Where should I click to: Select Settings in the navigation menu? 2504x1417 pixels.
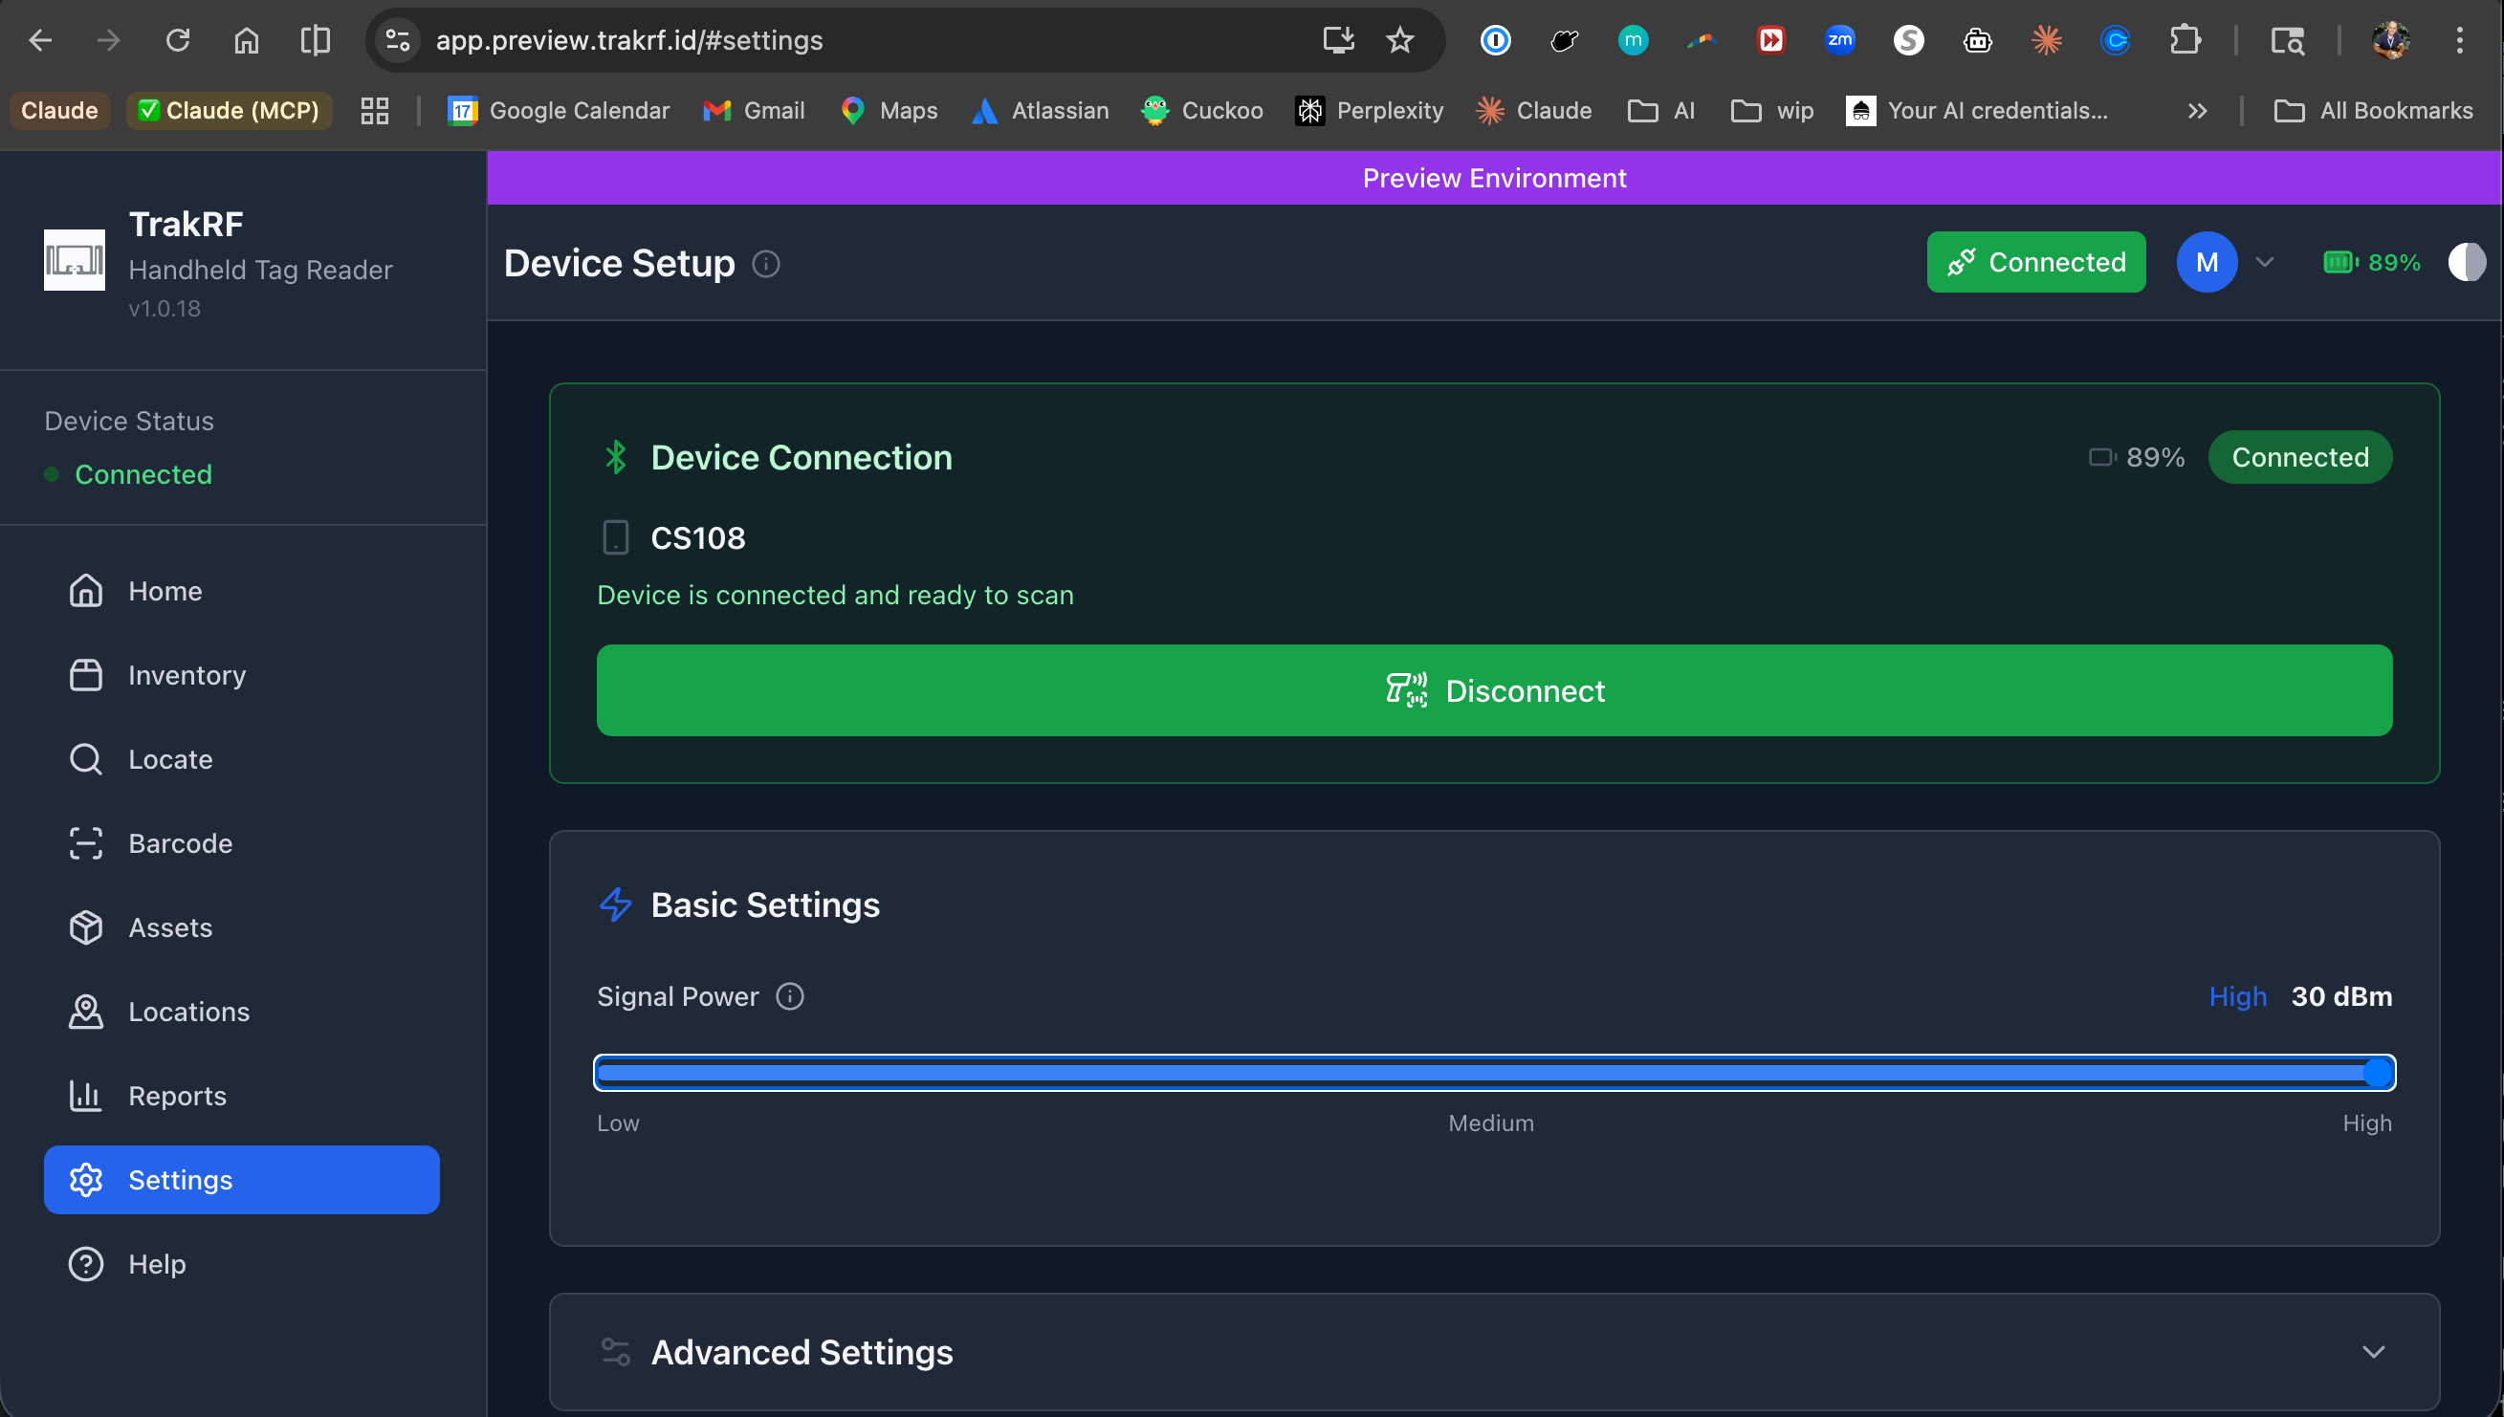181,1179
